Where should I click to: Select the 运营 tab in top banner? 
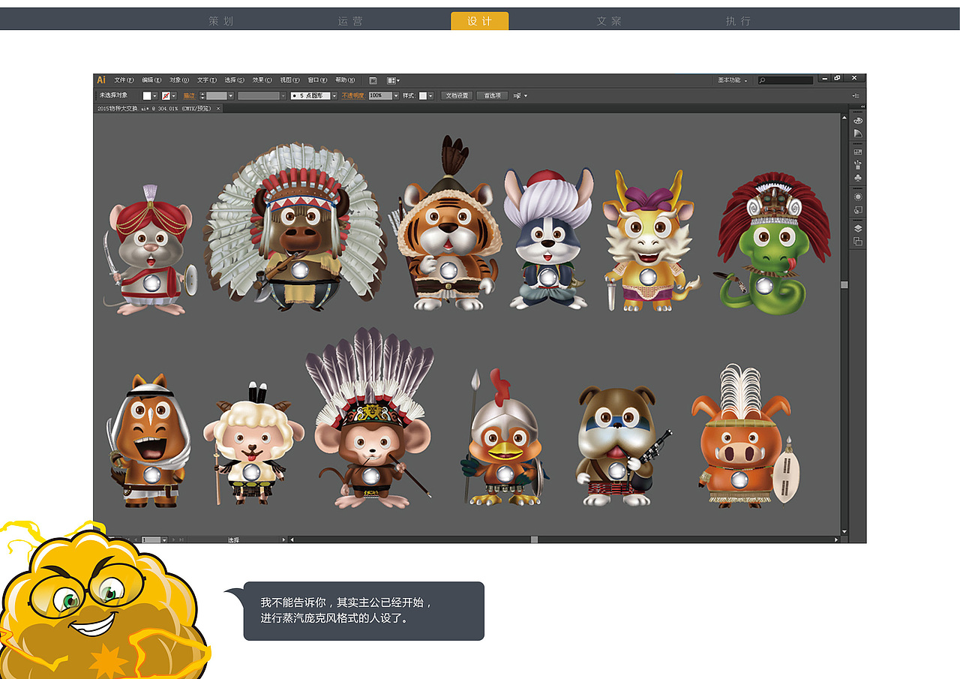(350, 21)
